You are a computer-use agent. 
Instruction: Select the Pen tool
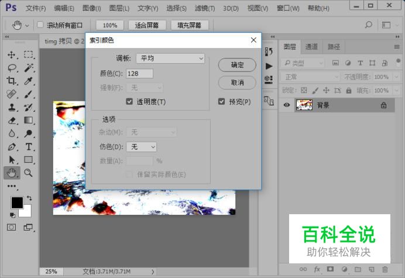tap(11, 147)
